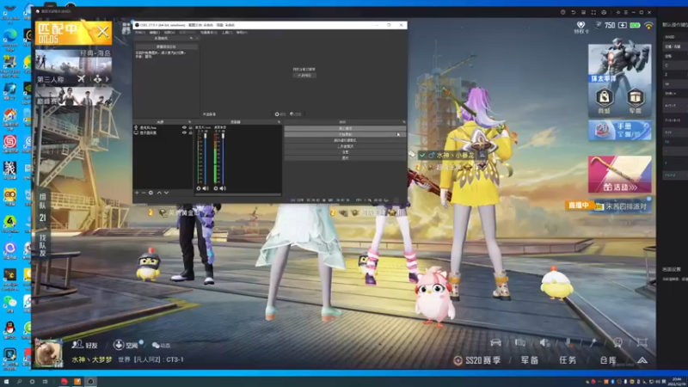Click 开始录制 Start Recording in OBS controls

pos(345,134)
